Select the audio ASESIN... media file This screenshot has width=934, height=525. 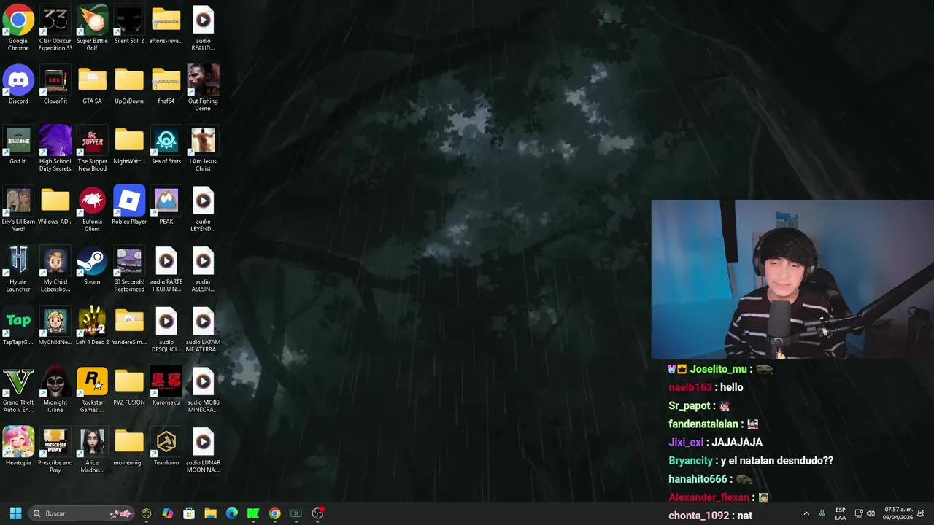click(x=203, y=270)
